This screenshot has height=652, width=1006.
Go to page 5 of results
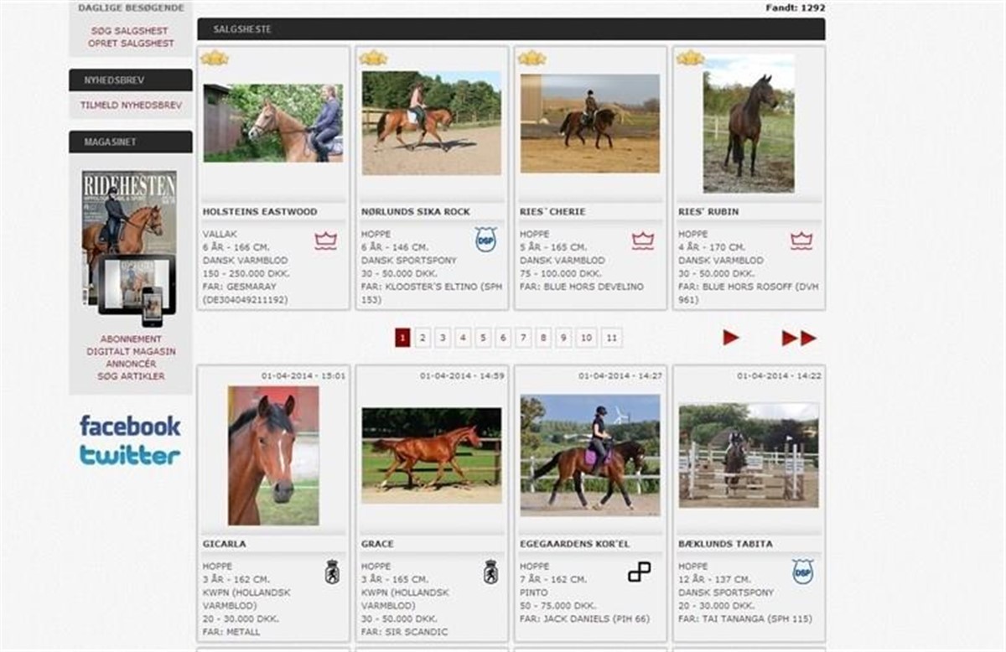[483, 338]
